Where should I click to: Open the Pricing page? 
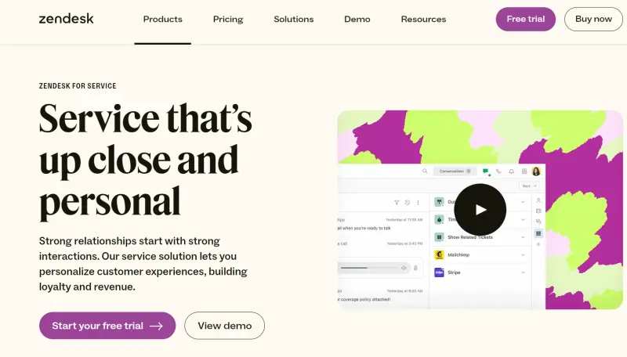point(228,19)
